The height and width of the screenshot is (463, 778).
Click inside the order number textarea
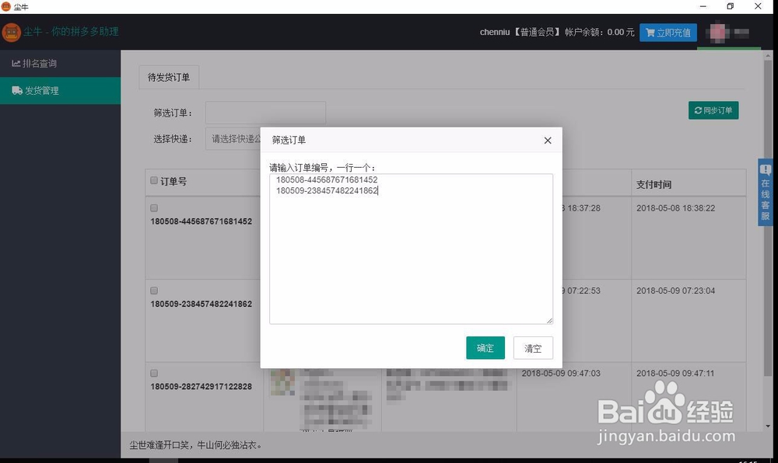pos(411,249)
